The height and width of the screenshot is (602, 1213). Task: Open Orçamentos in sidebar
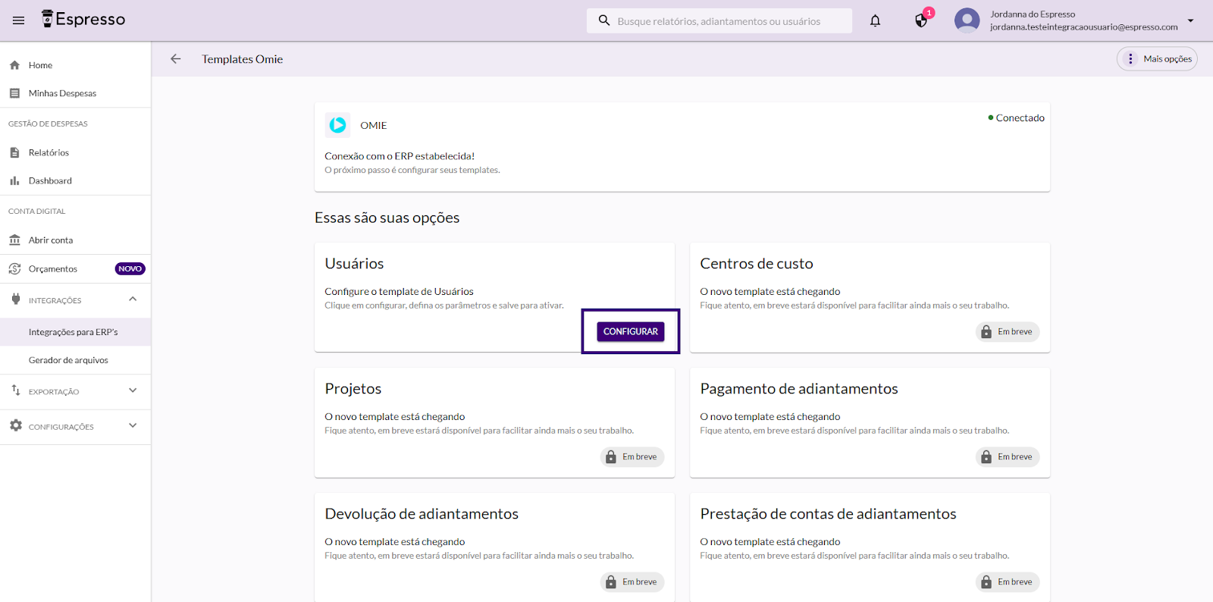pos(75,268)
